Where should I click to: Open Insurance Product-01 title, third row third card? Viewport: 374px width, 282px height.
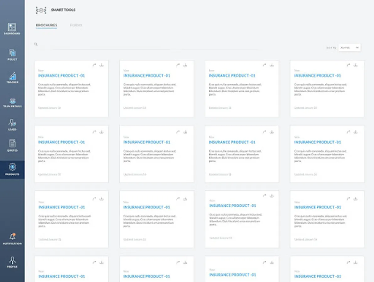tap(233, 206)
